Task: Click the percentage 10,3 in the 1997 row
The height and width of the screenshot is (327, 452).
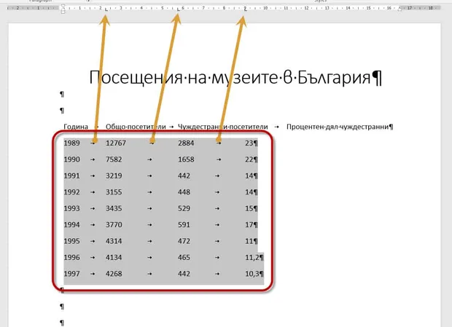Action: [252, 274]
